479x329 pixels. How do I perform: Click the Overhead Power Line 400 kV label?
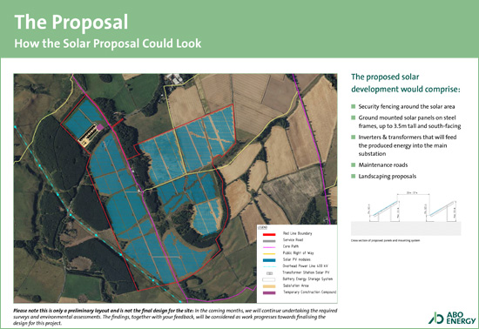(x=305, y=266)
